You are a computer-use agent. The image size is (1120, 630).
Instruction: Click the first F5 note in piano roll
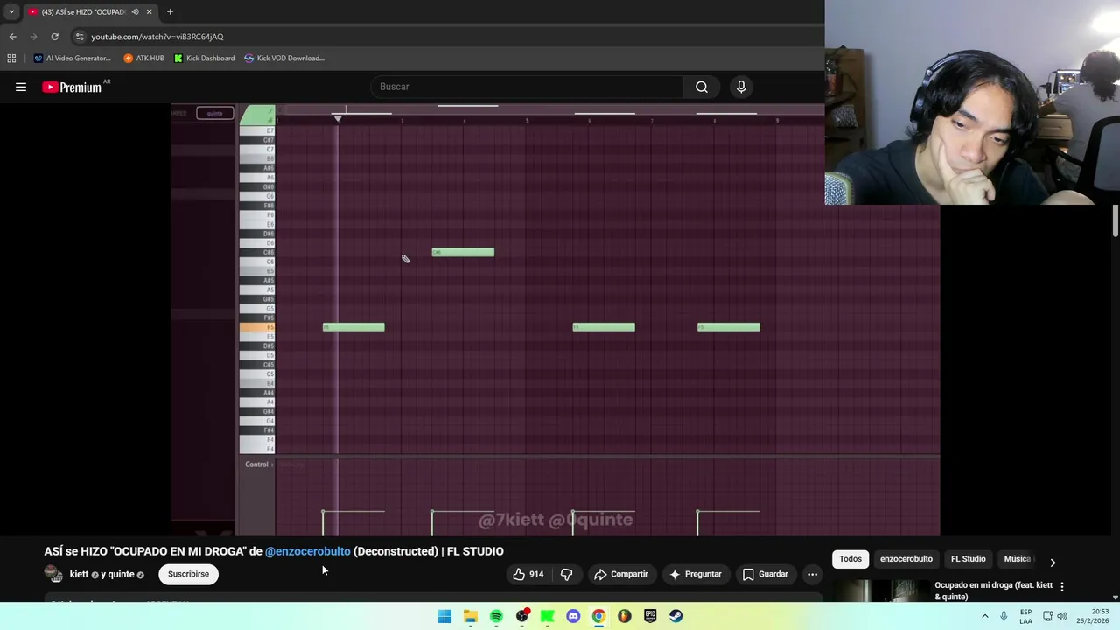pos(353,327)
